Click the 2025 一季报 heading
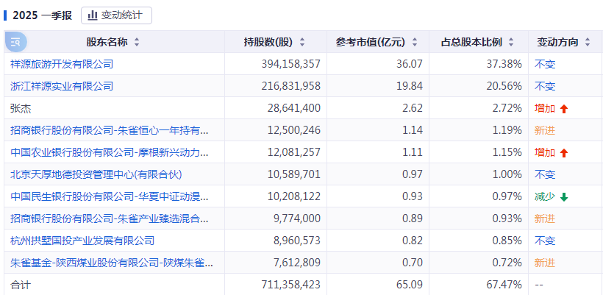The height and width of the screenshot is (295, 603). point(43,15)
